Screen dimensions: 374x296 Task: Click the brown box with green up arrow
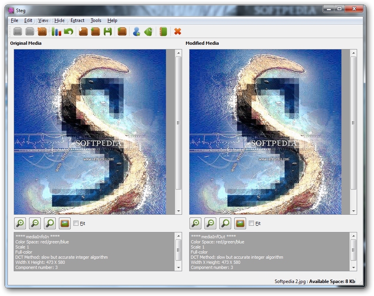tap(122, 31)
